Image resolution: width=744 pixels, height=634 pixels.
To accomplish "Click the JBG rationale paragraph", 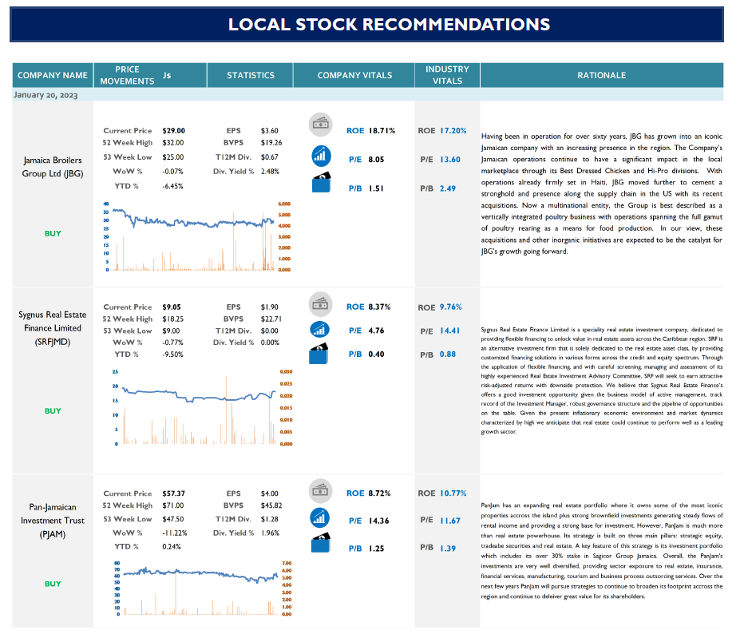I will (602, 193).
